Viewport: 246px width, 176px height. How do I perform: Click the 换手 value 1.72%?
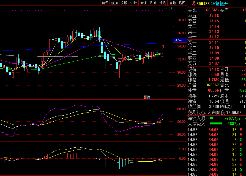click(x=214, y=96)
